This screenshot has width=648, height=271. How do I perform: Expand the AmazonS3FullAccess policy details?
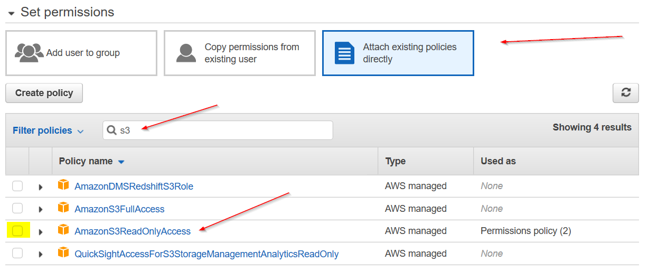coord(41,209)
